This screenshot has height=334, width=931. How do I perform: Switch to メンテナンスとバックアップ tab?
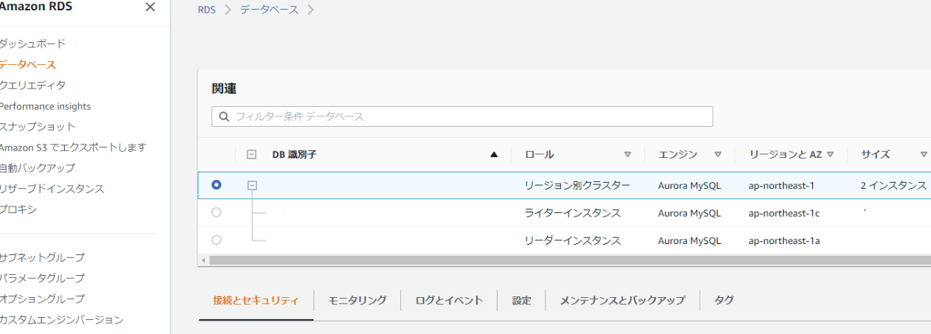pyautogui.click(x=622, y=300)
